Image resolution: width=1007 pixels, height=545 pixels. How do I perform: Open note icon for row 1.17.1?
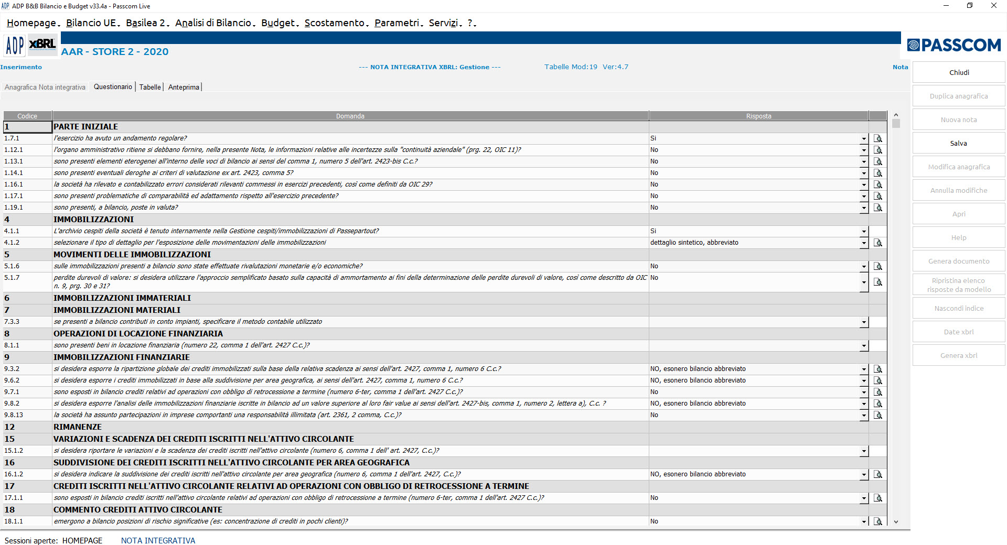click(x=878, y=196)
